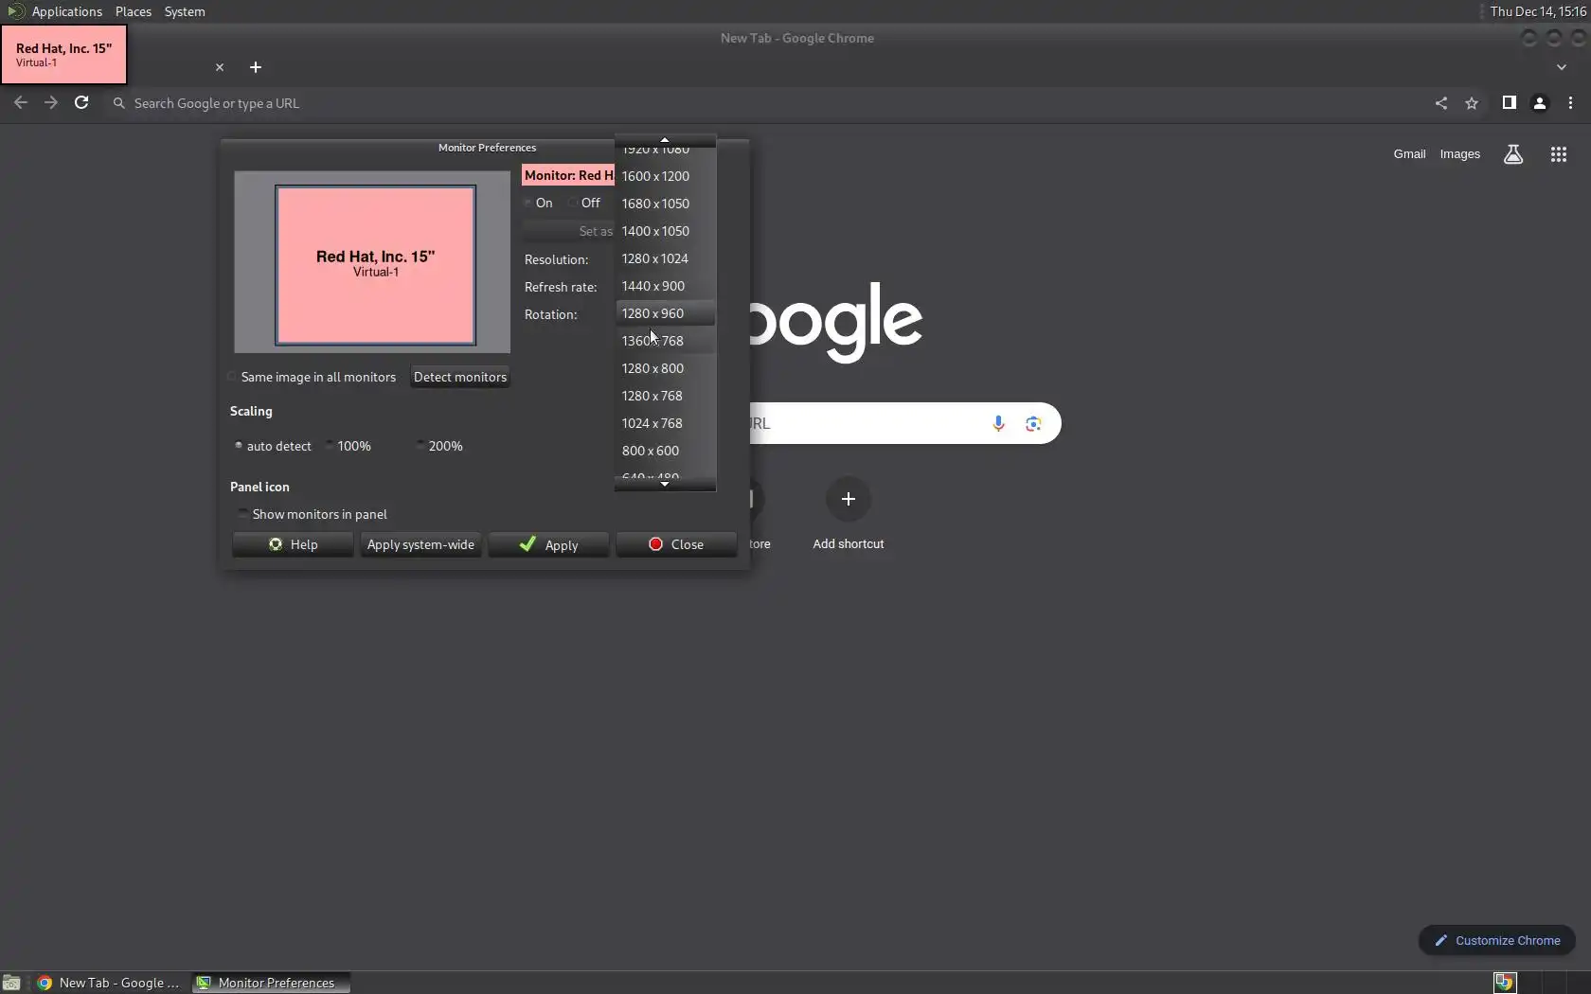The image size is (1591, 994).
Task: Turn the monitor On
Action: [x=538, y=203]
